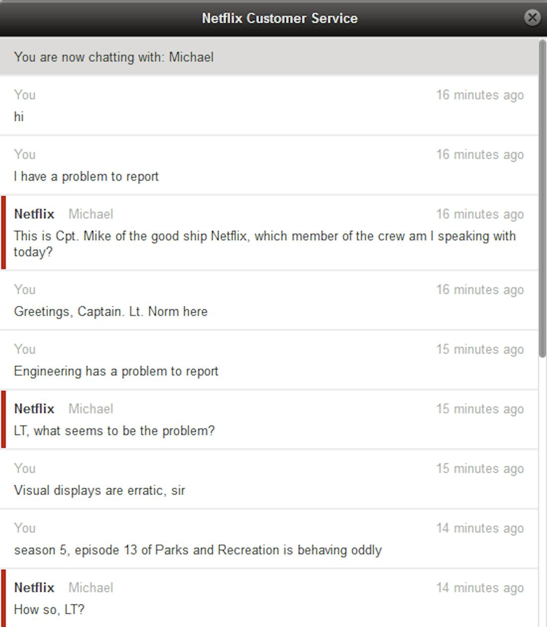Image resolution: width=547 pixels, height=627 pixels.
Task: Select the message 'I have a problem to report'
Action: click(x=86, y=176)
